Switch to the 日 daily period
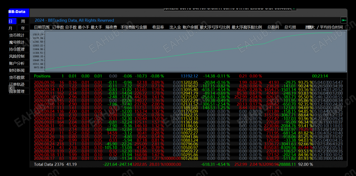The image size is (356, 176). [x=12, y=21]
